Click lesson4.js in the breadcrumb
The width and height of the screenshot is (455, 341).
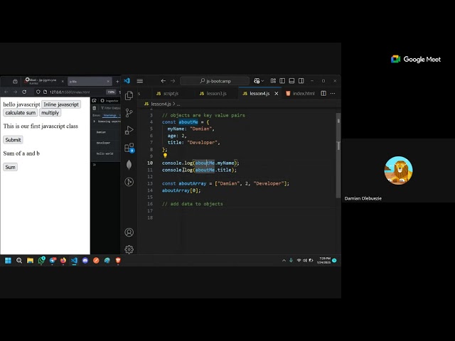pos(161,104)
